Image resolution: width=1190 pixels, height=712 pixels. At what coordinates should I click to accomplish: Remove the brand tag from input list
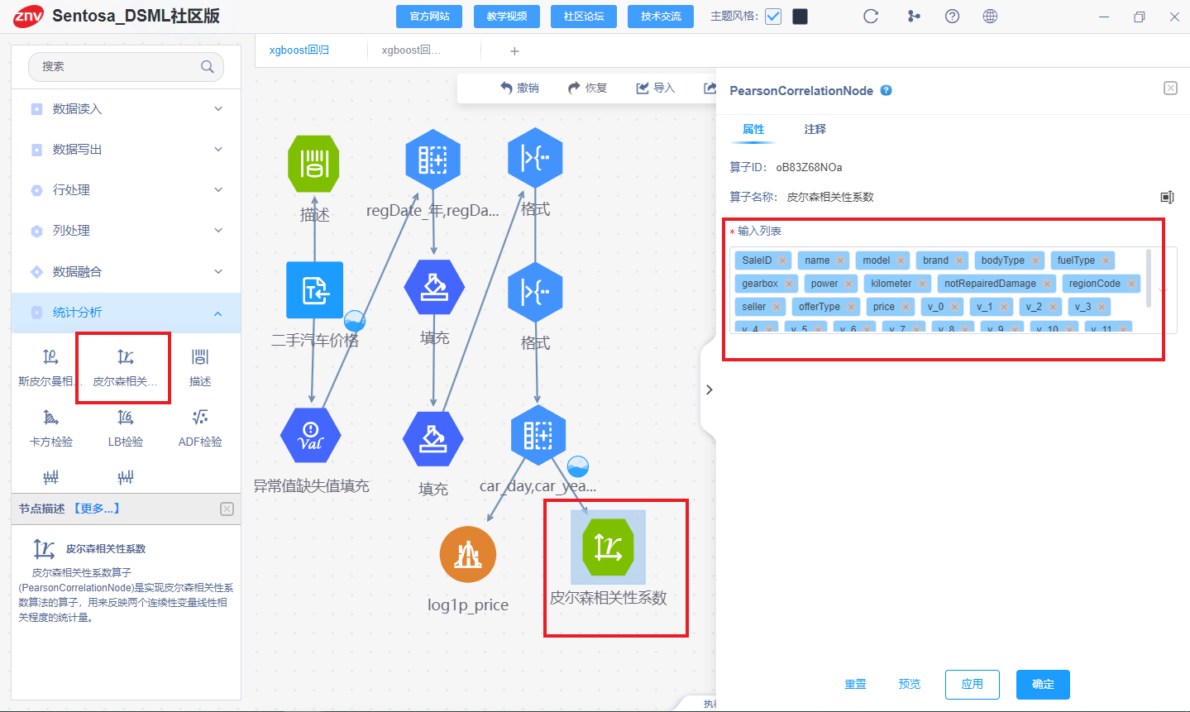[959, 260]
